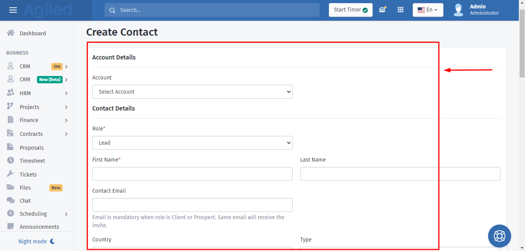The width and height of the screenshot is (525, 251).
Task: Click the First Name input field
Action: [x=192, y=174]
